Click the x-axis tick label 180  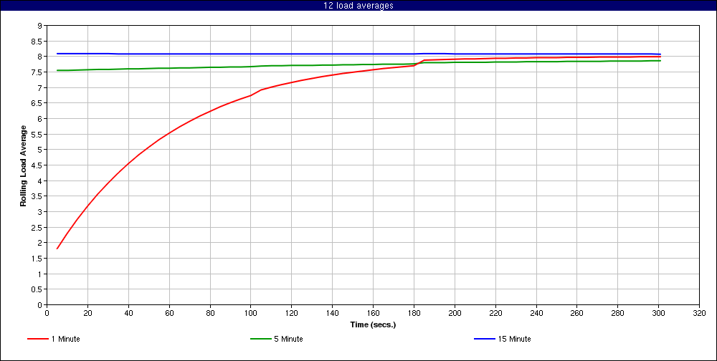tap(414, 313)
